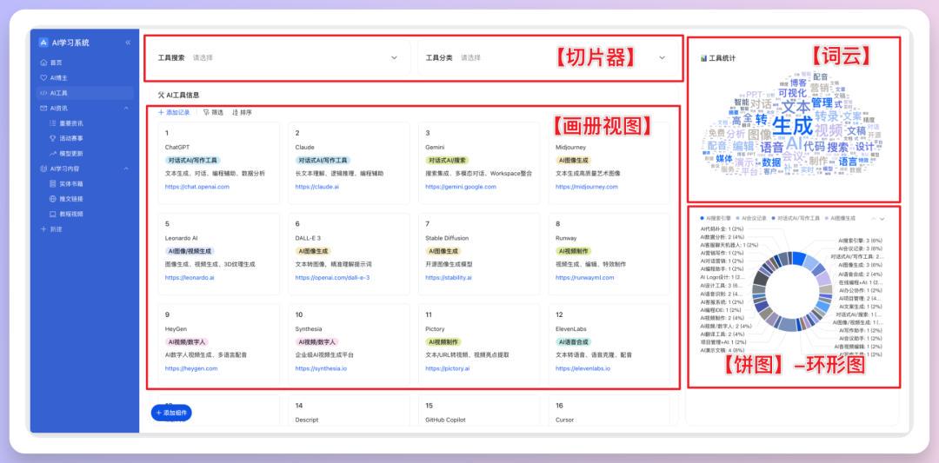Click the AI语音合成 tag on ElevenLabs card
The image size is (939, 463).
point(573,342)
